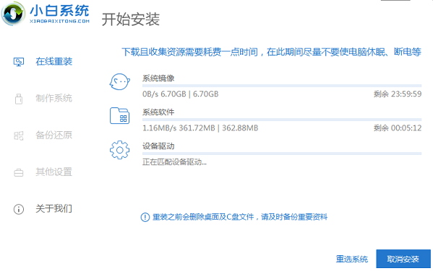Click the 其他设置 briefcase icon
Screen dimensions: 433x271
pos(19,172)
